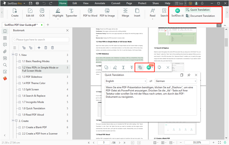Click PDF to Word converter
Image resolution: width=229 pixels, height=145 pixels.
(x=90, y=13)
